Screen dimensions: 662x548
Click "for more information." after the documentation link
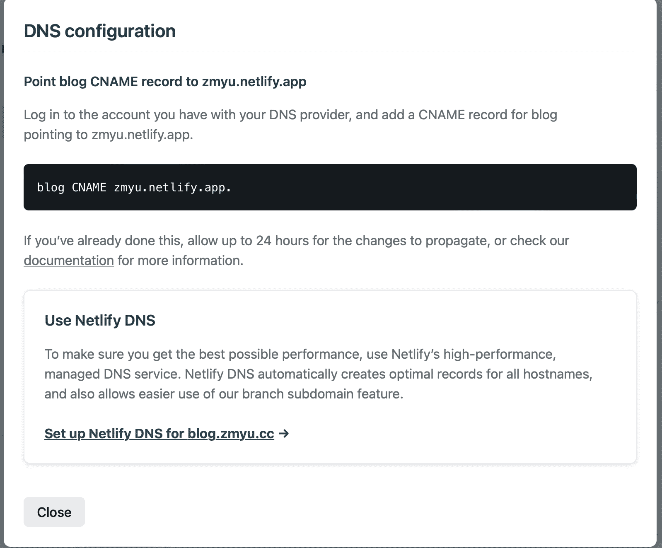(x=180, y=261)
